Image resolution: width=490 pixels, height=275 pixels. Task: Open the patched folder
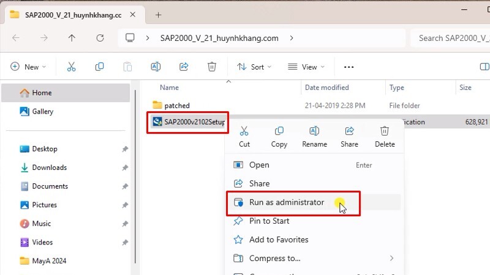click(176, 106)
